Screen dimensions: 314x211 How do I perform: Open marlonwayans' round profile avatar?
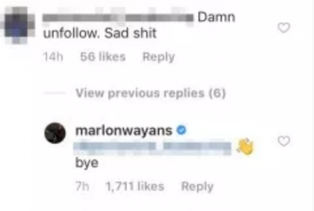click(55, 133)
